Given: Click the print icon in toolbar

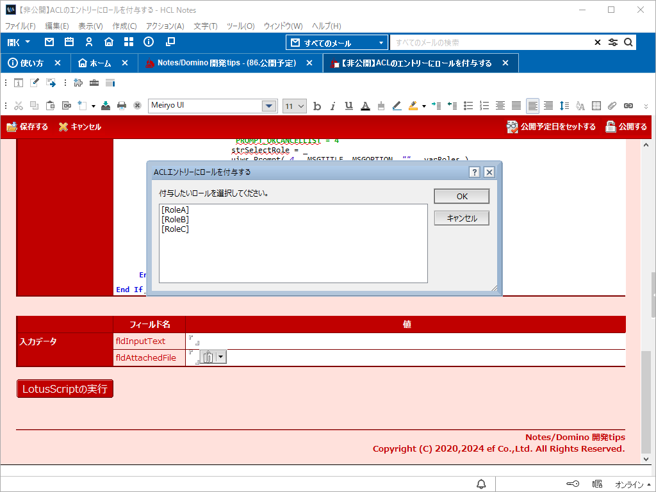Looking at the screenshot, I should [x=122, y=106].
